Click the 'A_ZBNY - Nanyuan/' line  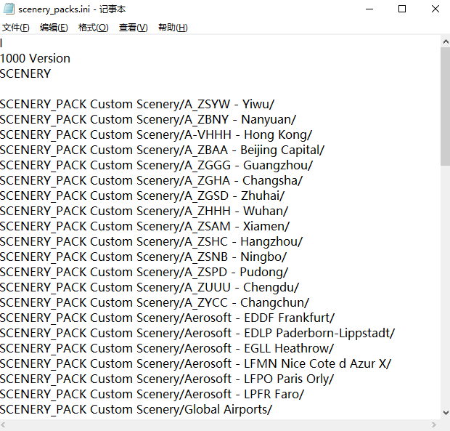148,119
